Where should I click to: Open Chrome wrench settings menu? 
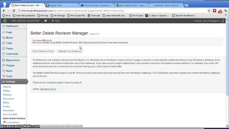226,11
